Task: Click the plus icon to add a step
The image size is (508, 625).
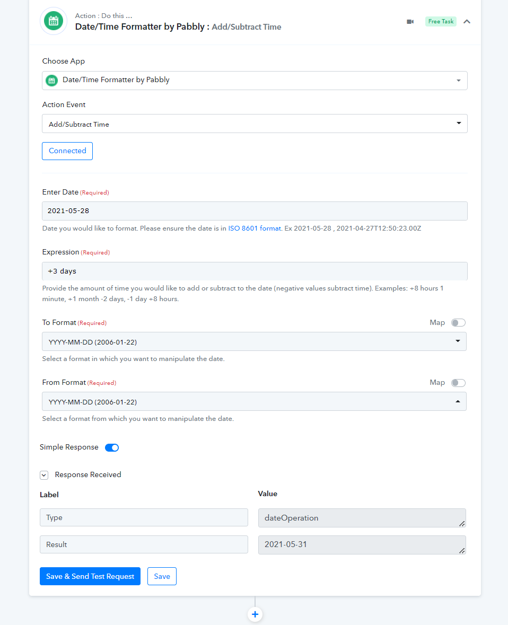Action: point(255,614)
